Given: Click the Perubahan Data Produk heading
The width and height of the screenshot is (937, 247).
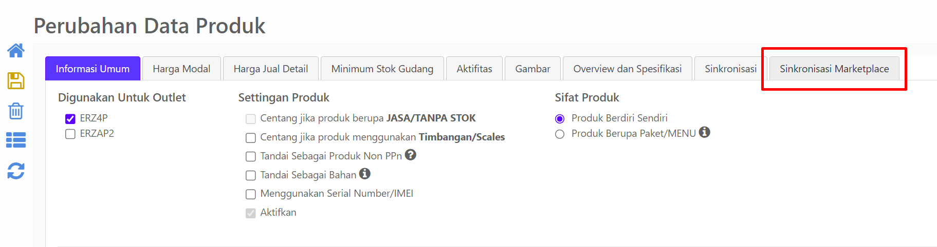Looking at the screenshot, I should (x=150, y=26).
